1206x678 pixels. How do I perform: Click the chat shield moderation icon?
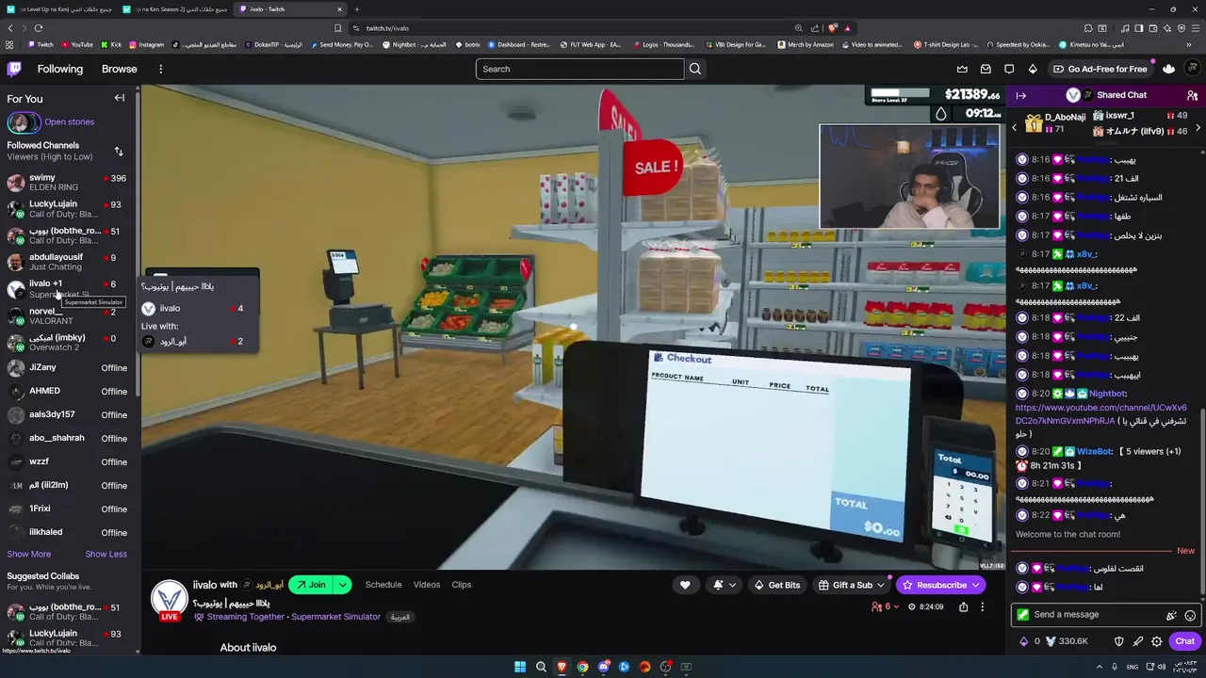1118,641
